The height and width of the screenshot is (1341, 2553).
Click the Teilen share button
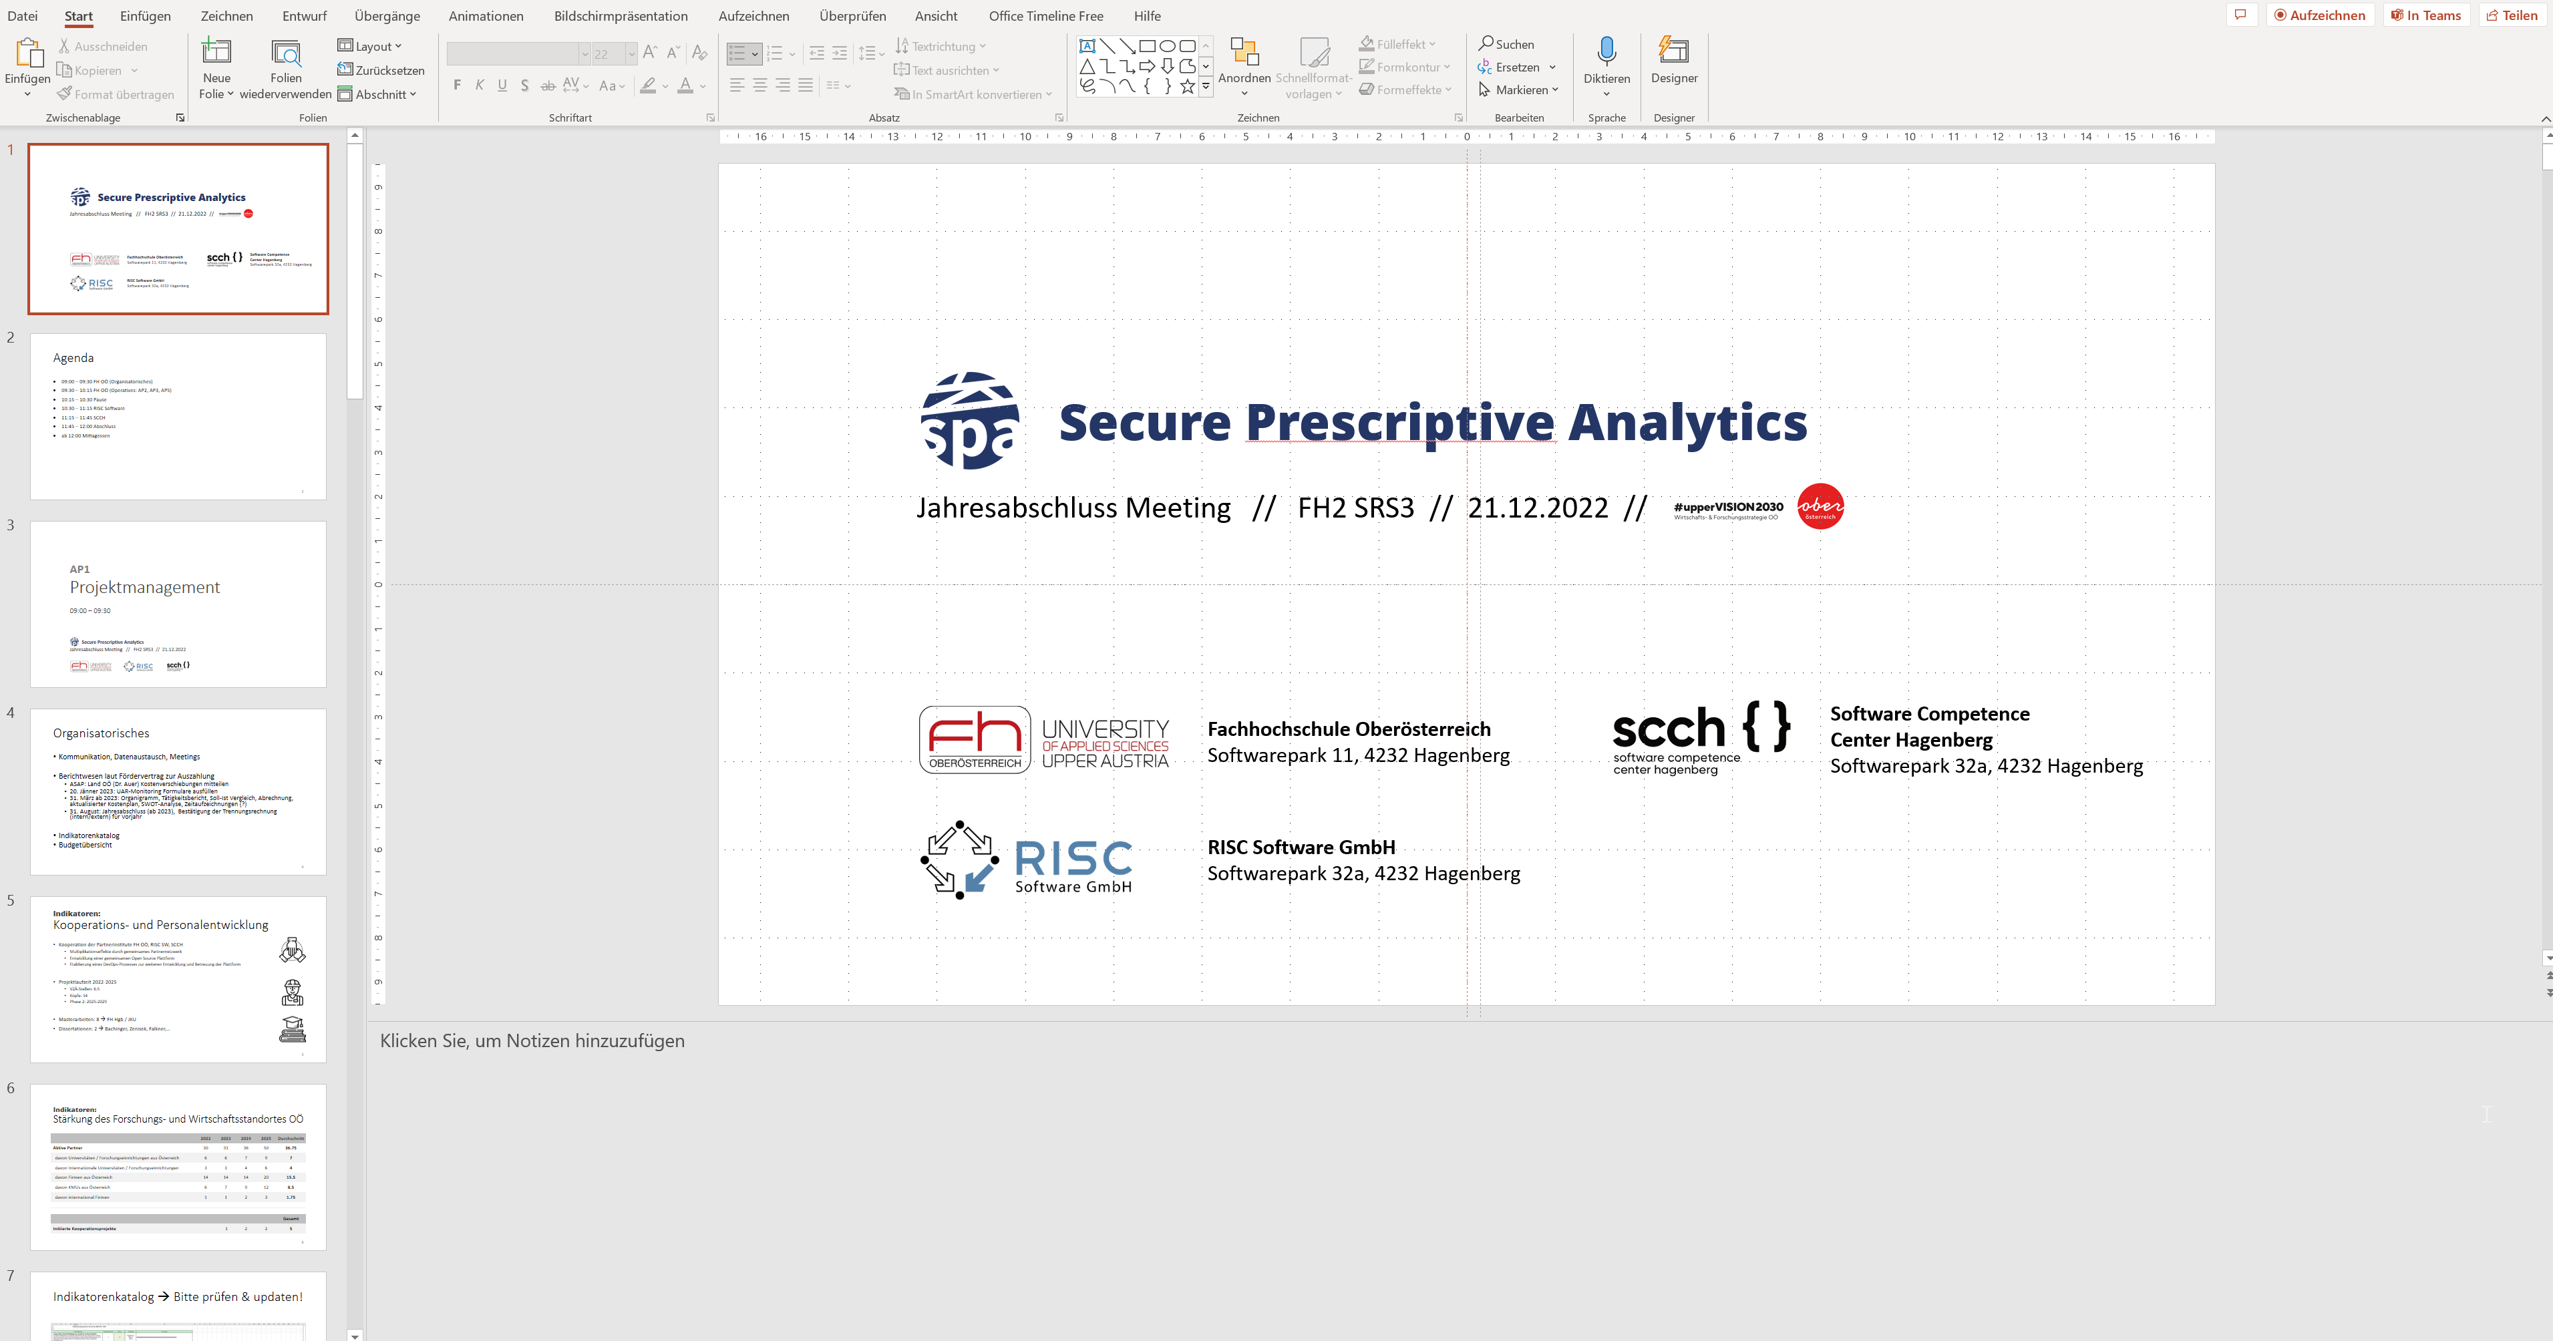[x=2512, y=15]
